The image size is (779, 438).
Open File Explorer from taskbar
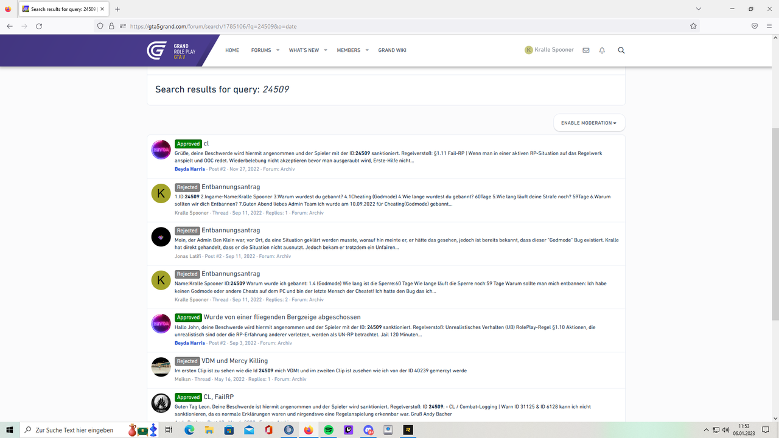[x=209, y=430]
